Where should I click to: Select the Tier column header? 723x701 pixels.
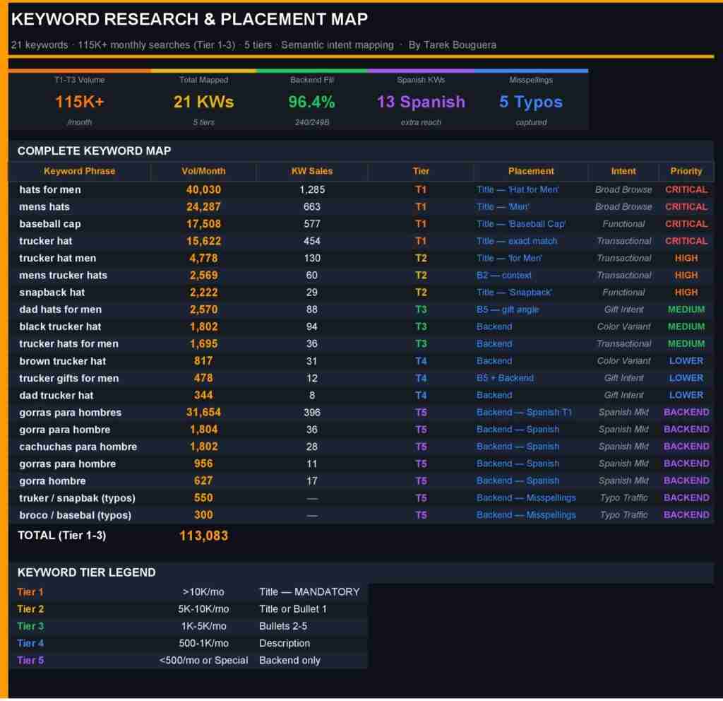coord(421,171)
